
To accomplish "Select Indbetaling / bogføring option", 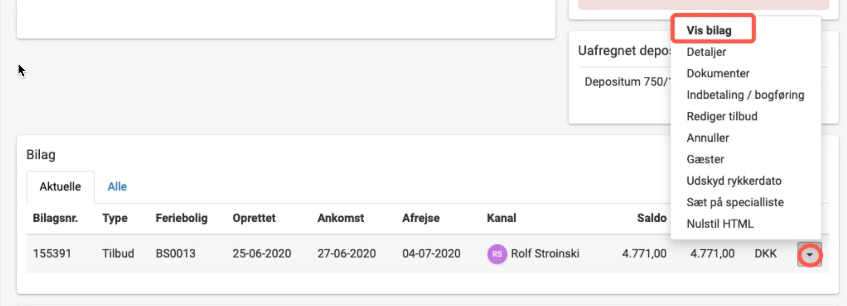I will coord(745,95).
